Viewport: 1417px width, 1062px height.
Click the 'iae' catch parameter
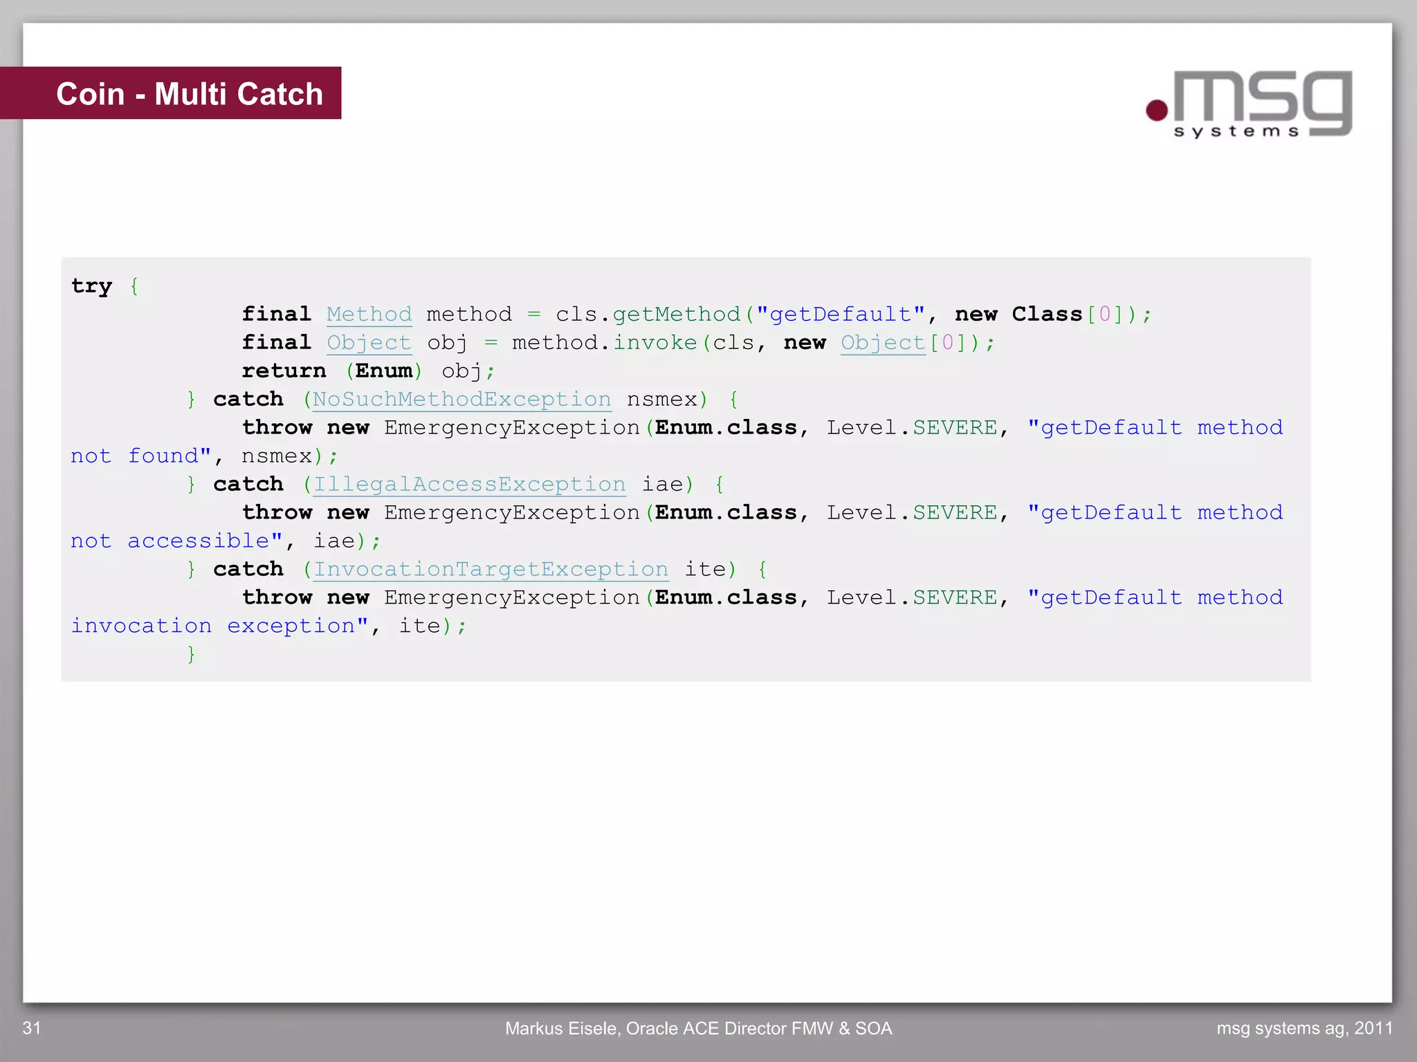(662, 485)
